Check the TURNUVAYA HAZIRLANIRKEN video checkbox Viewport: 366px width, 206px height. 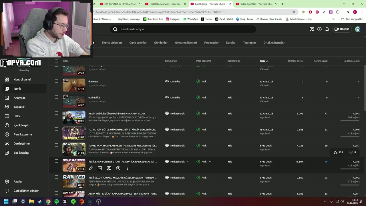(56, 145)
